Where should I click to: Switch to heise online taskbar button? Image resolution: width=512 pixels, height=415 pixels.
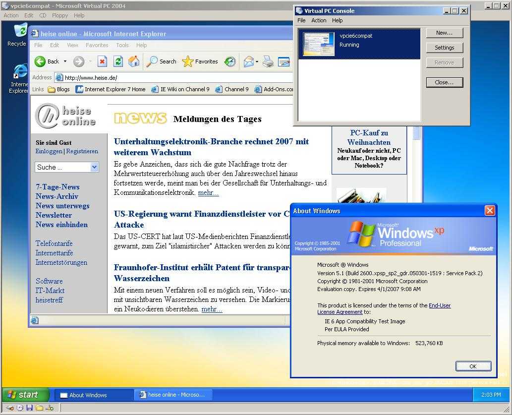173,395
